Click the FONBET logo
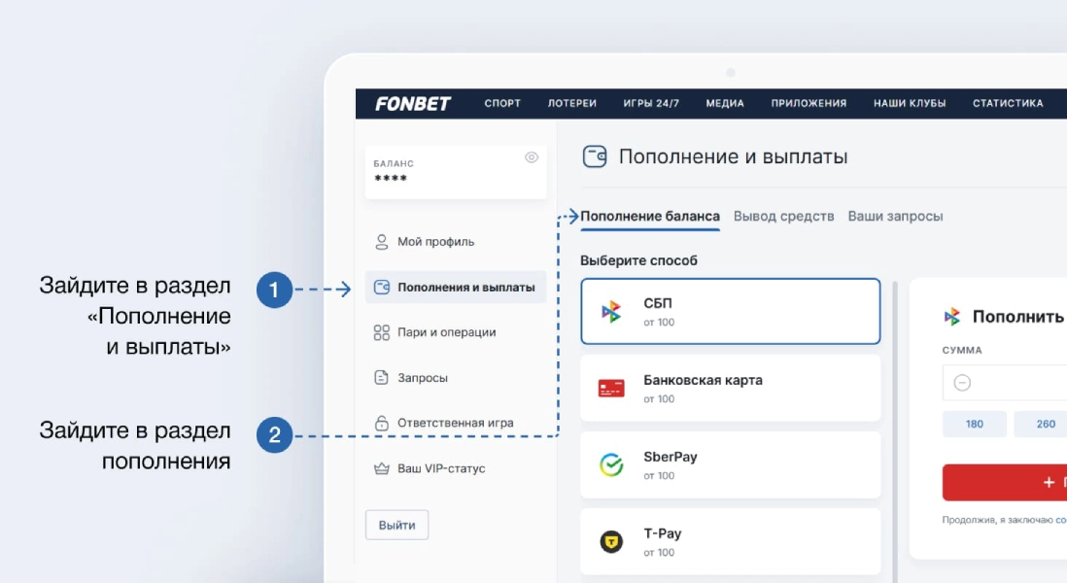Screen dimensions: 1067x583 [x=412, y=103]
